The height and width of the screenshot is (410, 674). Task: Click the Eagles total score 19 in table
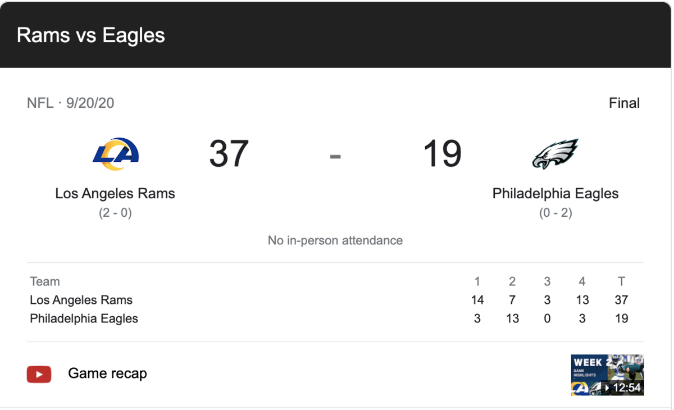coord(621,318)
